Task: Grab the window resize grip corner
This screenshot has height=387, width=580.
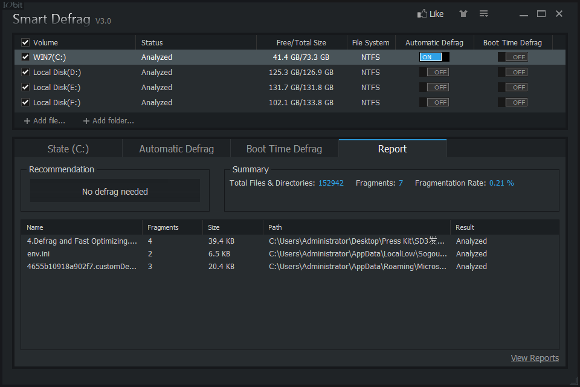Action: (x=574, y=381)
